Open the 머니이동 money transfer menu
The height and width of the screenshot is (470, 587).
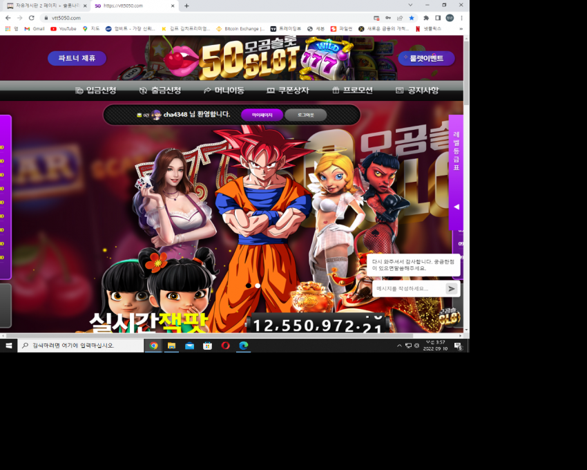tap(224, 91)
